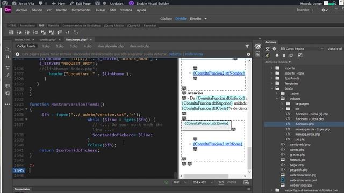Collapse the includes folder
Screen dimensions: 344x193
click(x=277, y=99)
